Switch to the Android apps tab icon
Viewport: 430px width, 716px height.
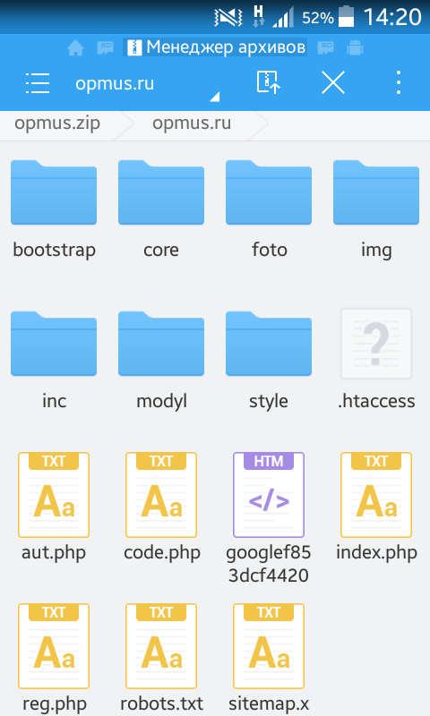point(355,47)
